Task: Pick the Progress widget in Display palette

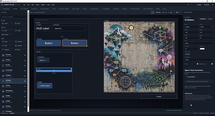Action: coord(7,35)
